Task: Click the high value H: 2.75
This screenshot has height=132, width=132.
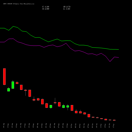Action: click(67, 7)
